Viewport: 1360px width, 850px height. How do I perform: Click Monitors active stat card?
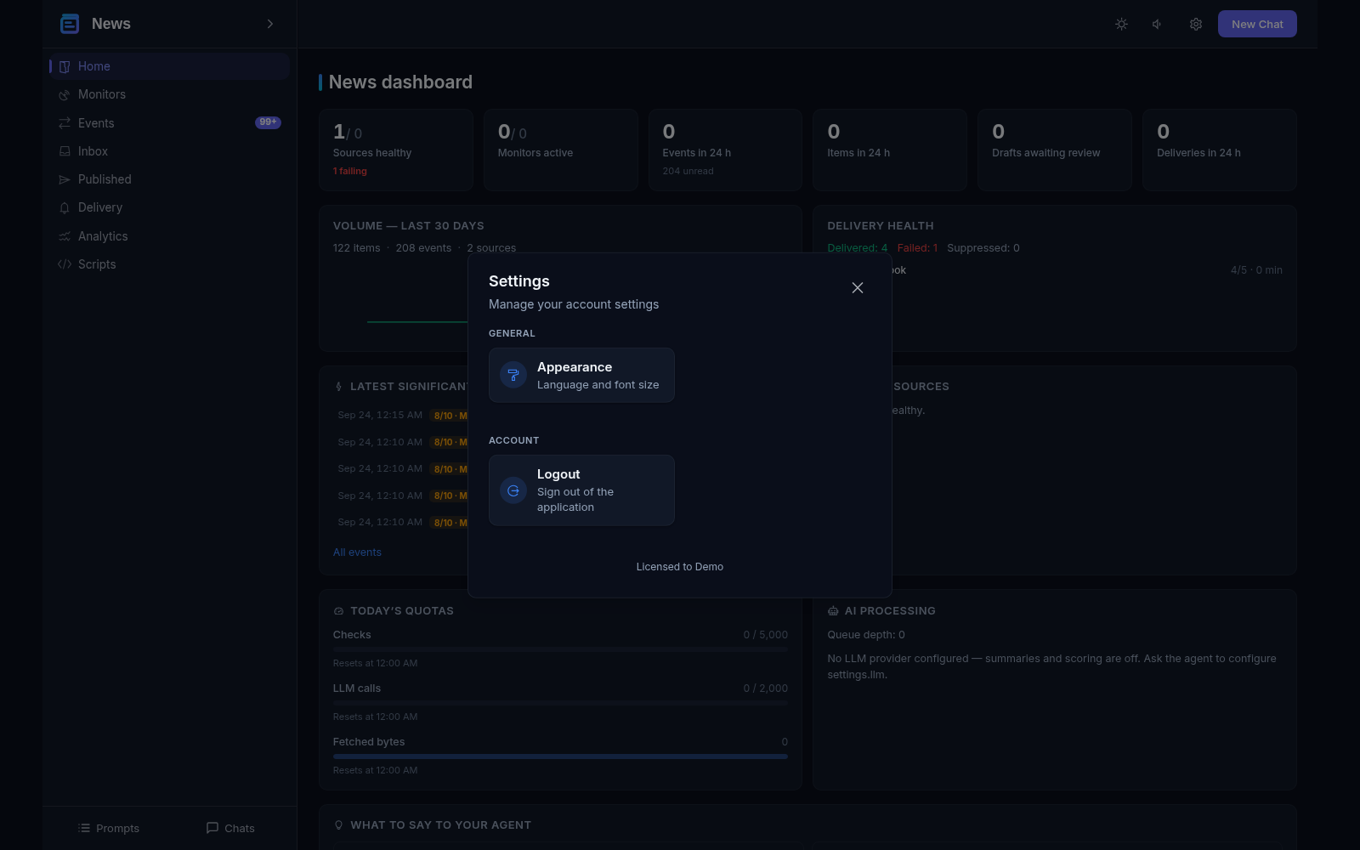click(x=561, y=150)
